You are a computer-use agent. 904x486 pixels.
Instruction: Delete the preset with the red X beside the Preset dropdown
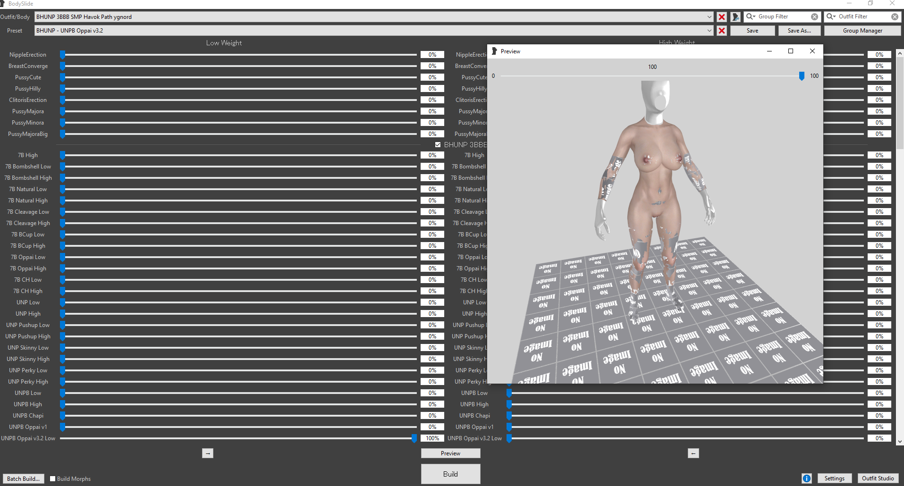(x=722, y=31)
